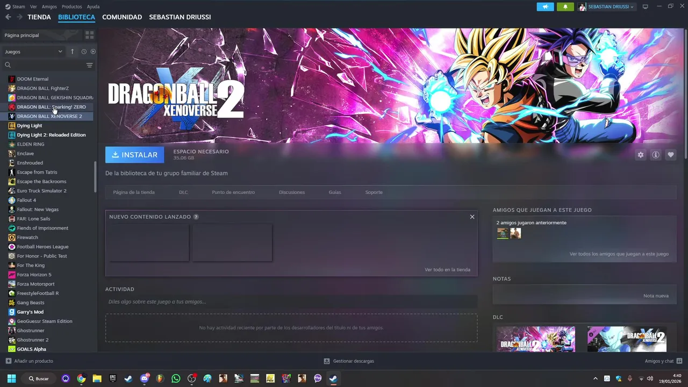The image size is (688, 387).
Task: Show recent games clock filter
Action: 84,52
